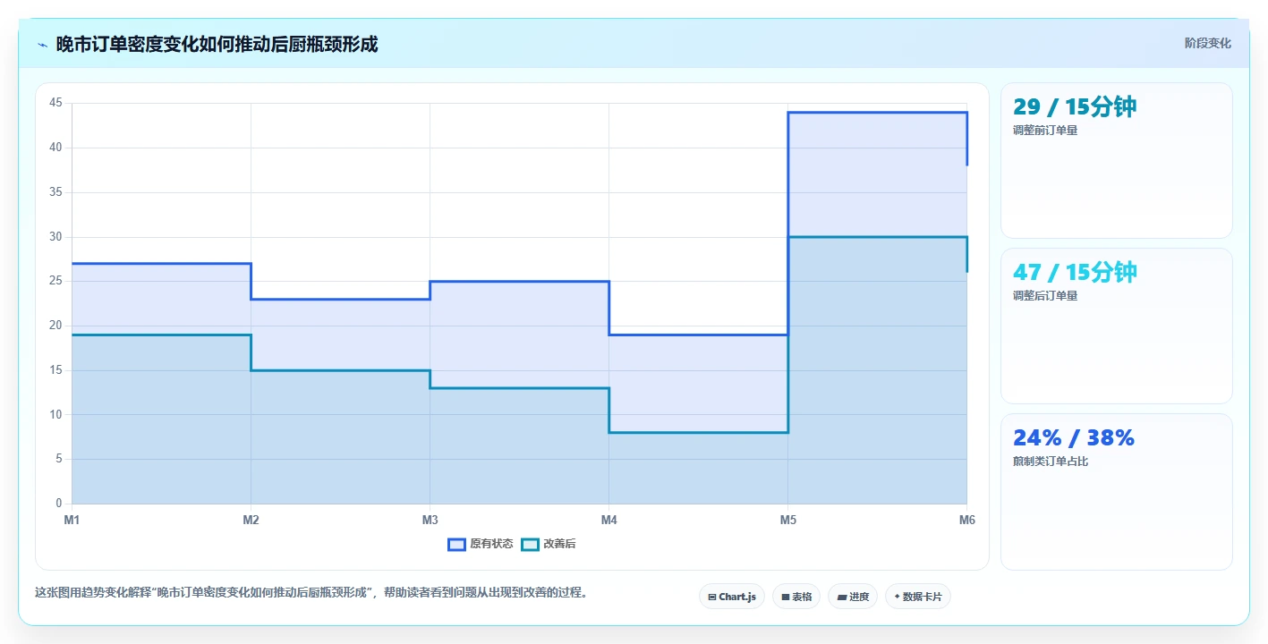Click the chart title 晚市订单密度变化如何推动后厨瓶颈形成
Viewport: 1268px width, 644px height.
217,44
